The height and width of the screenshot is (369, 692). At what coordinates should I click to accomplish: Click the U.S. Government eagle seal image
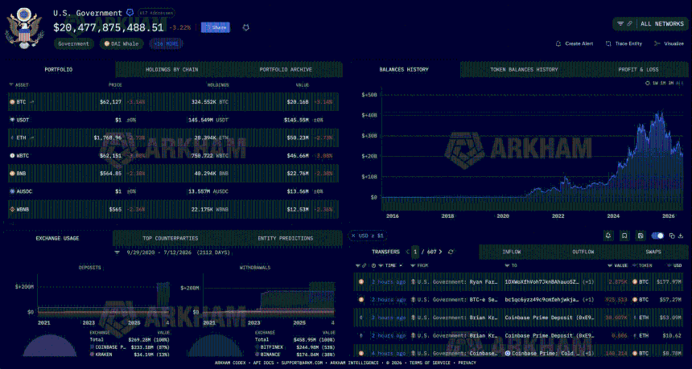(24, 27)
